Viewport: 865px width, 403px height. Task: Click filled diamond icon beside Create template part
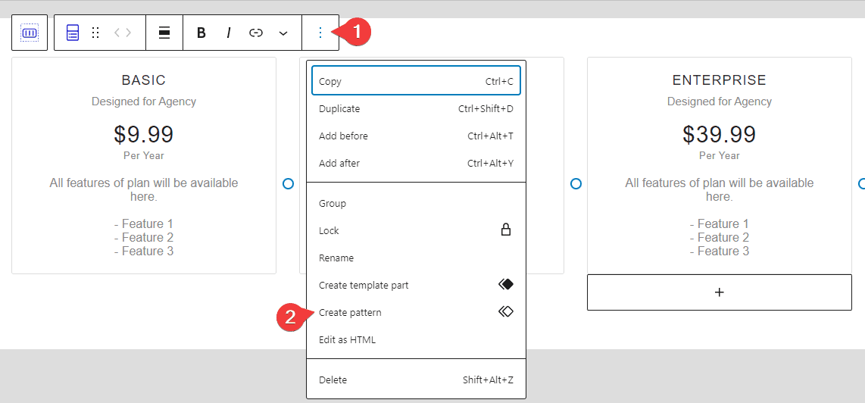click(x=506, y=284)
